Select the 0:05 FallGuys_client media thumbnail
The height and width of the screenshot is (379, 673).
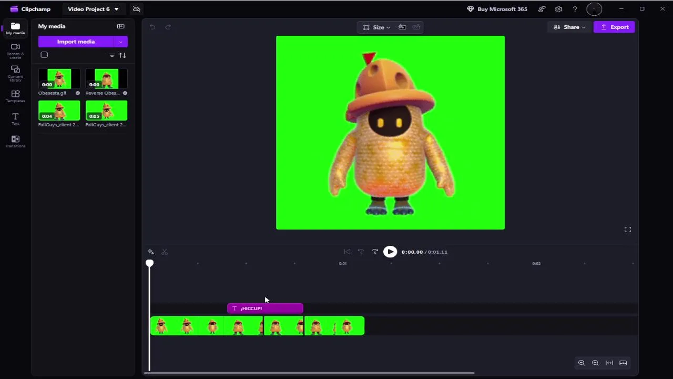click(x=106, y=111)
